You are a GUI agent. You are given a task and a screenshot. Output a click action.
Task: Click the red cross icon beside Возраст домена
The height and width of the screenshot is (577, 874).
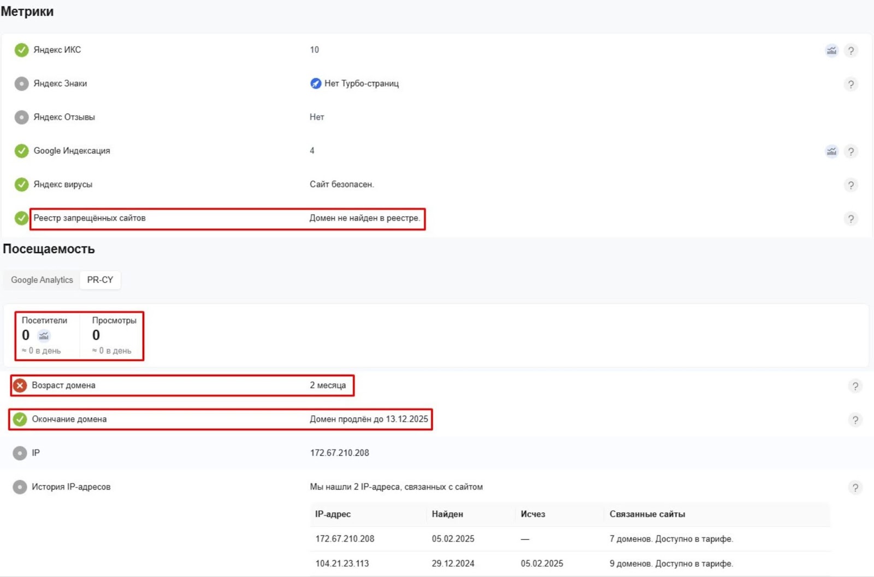(x=20, y=385)
